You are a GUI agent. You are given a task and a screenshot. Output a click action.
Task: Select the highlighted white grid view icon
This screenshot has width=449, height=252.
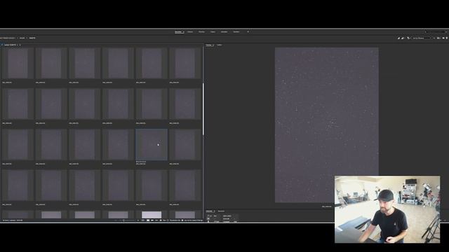(148, 220)
